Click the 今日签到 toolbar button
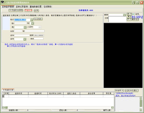Screen dimensions: 144x113 click(13, 10)
